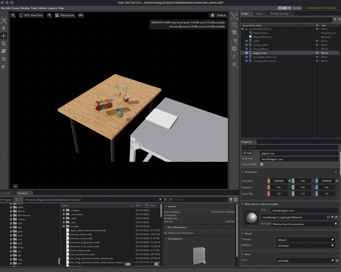Viewport: 341px width, 272px height.
Task: Activate the Rotate tool in left toolbar
Action: point(4,43)
